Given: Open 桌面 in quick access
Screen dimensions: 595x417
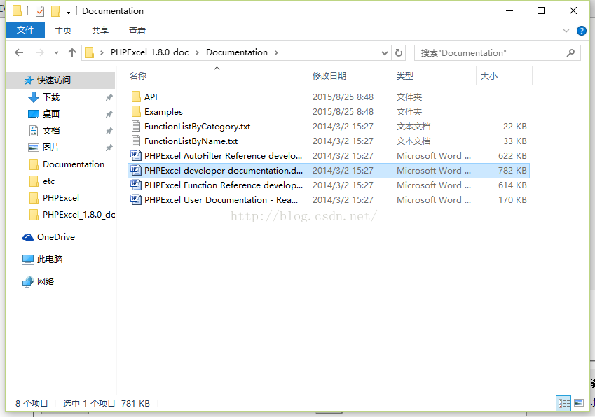Looking at the screenshot, I should 51,113.
